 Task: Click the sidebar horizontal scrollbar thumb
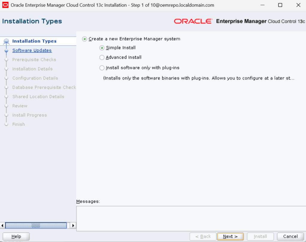point(36,225)
